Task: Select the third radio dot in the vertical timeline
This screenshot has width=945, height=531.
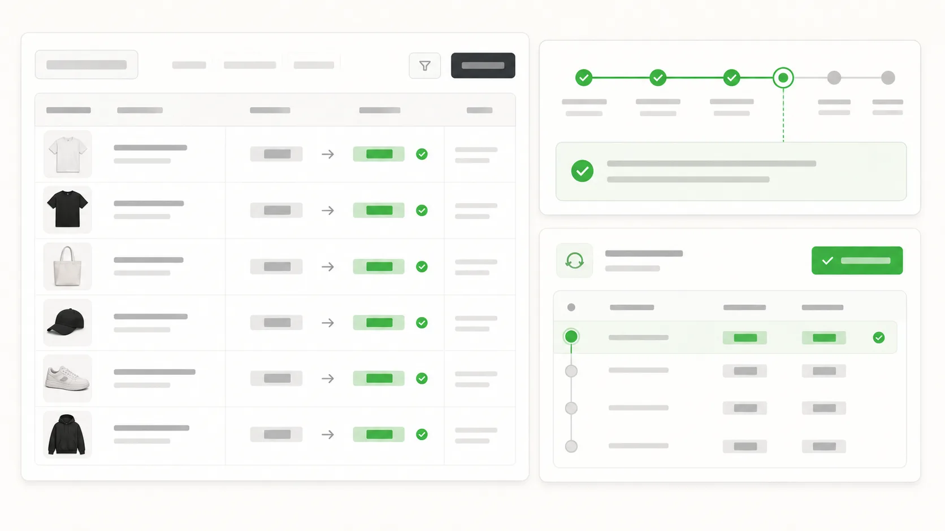Action: click(571, 408)
